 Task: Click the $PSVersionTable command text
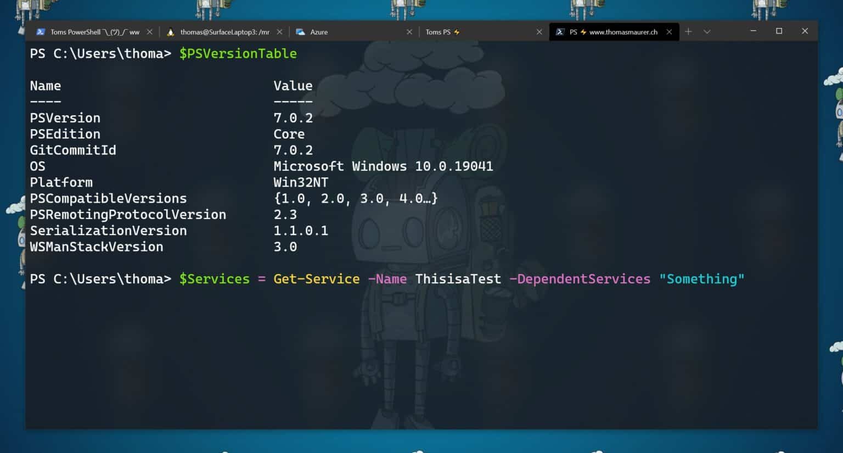tap(238, 53)
